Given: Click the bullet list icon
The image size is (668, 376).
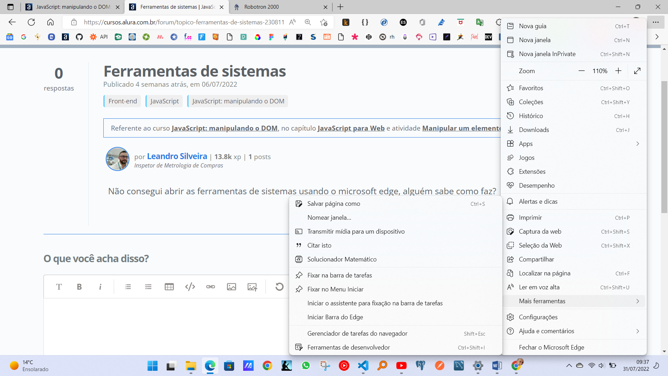Looking at the screenshot, I should point(149,287).
